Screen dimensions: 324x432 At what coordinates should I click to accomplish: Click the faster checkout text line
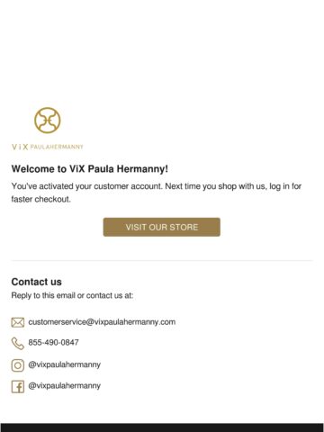[x=41, y=199]
